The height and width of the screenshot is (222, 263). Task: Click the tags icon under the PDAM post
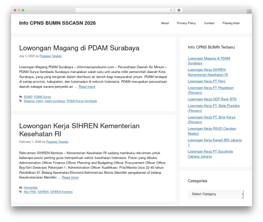pos(21,101)
